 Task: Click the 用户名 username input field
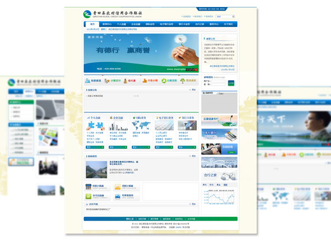coord(219,81)
